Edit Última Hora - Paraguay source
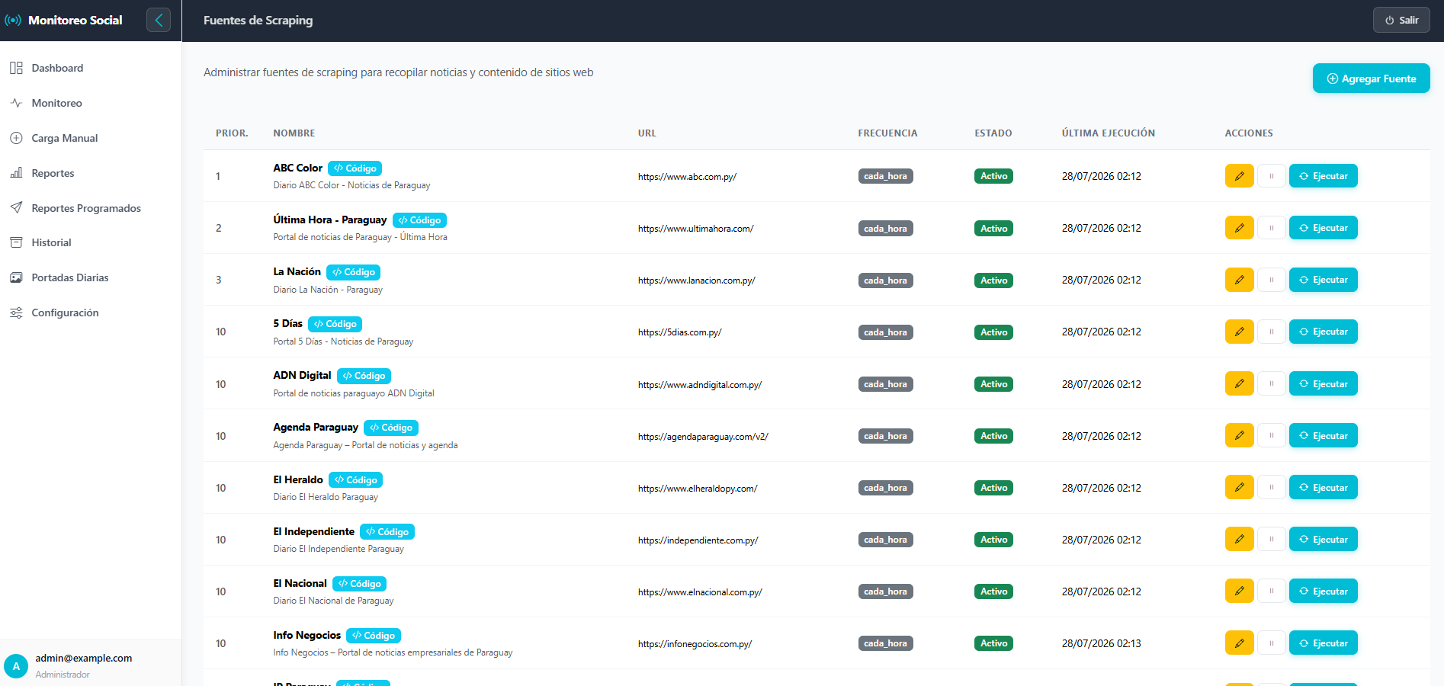Image resolution: width=1444 pixels, height=686 pixels. (1240, 228)
